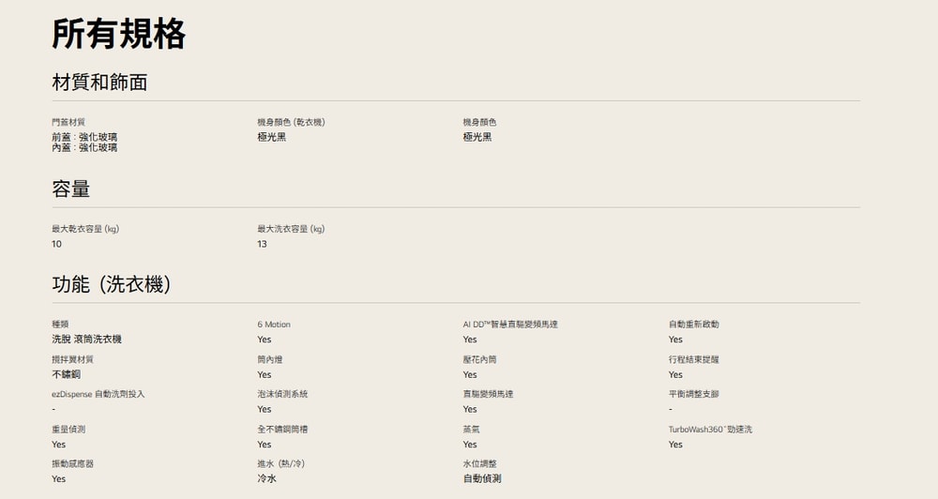This screenshot has height=499, width=938.
Task: Click the ezDispense 自動洗劑投入 label
Action: coord(98,395)
